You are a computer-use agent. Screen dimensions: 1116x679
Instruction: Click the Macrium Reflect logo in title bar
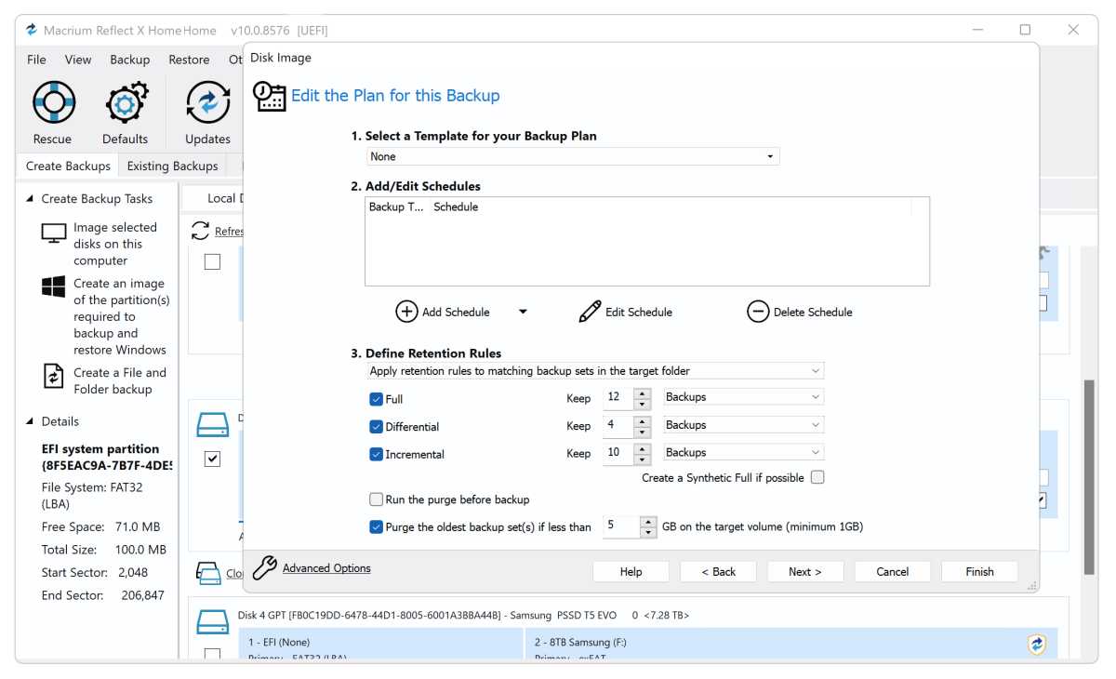coord(32,30)
